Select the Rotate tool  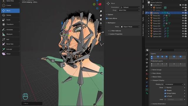10,15
